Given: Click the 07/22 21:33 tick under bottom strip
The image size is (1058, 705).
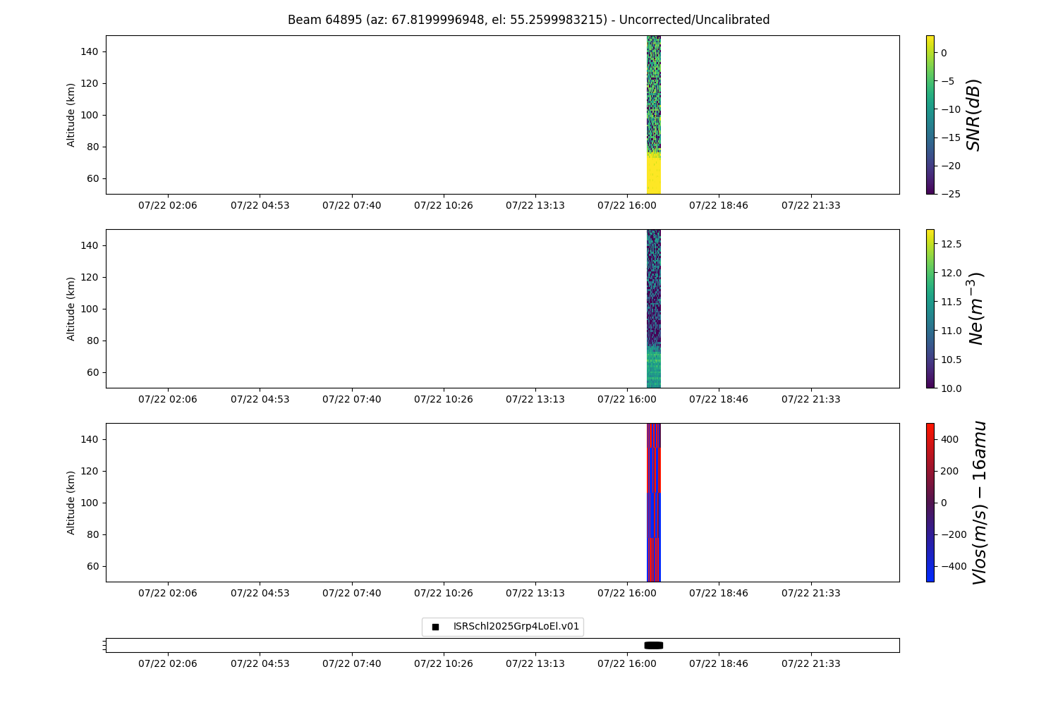Looking at the screenshot, I should [x=810, y=663].
